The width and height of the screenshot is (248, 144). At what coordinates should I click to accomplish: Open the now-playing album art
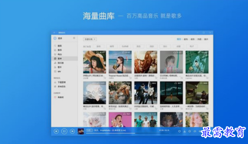pyautogui.click(x=81, y=131)
